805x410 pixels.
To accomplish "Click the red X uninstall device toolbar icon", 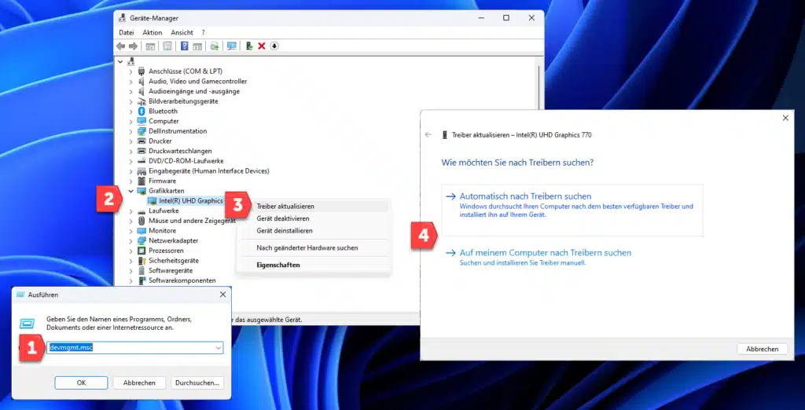I will click(x=261, y=46).
